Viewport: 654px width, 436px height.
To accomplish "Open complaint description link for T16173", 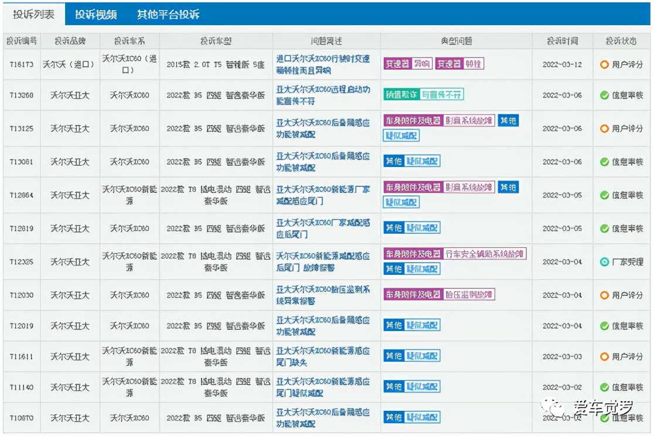I will (x=323, y=64).
